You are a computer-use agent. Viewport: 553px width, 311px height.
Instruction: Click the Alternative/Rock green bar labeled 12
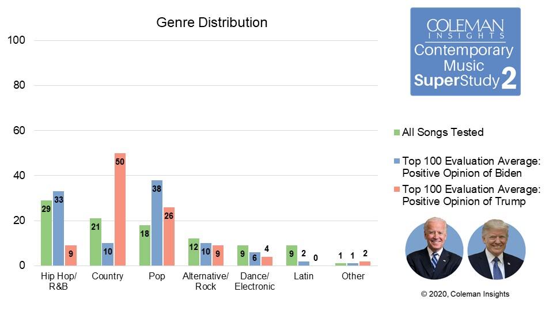[193, 252]
